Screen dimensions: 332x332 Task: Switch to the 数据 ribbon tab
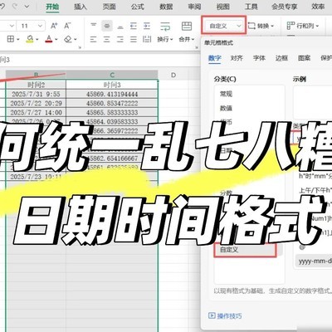click(166, 7)
